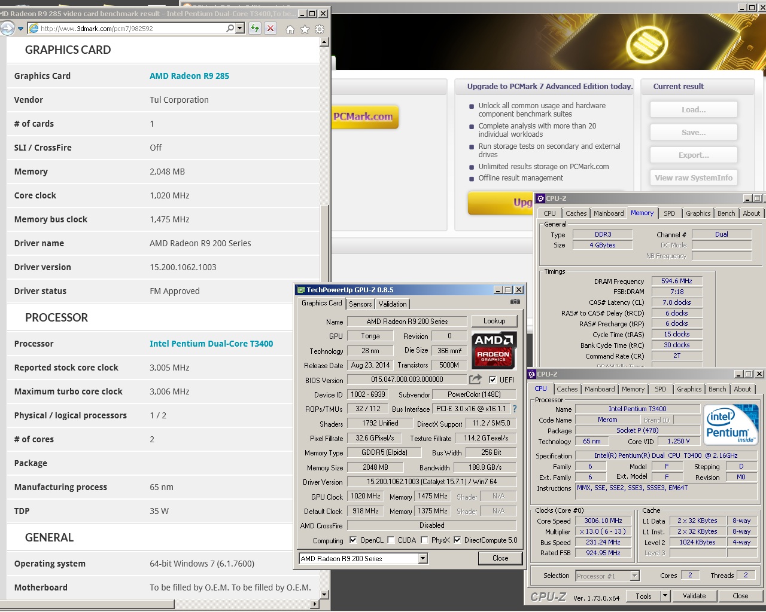Click the magnifier search icon in address bar
The width and height of the screenshot is (766, 612).
point(230,28)
